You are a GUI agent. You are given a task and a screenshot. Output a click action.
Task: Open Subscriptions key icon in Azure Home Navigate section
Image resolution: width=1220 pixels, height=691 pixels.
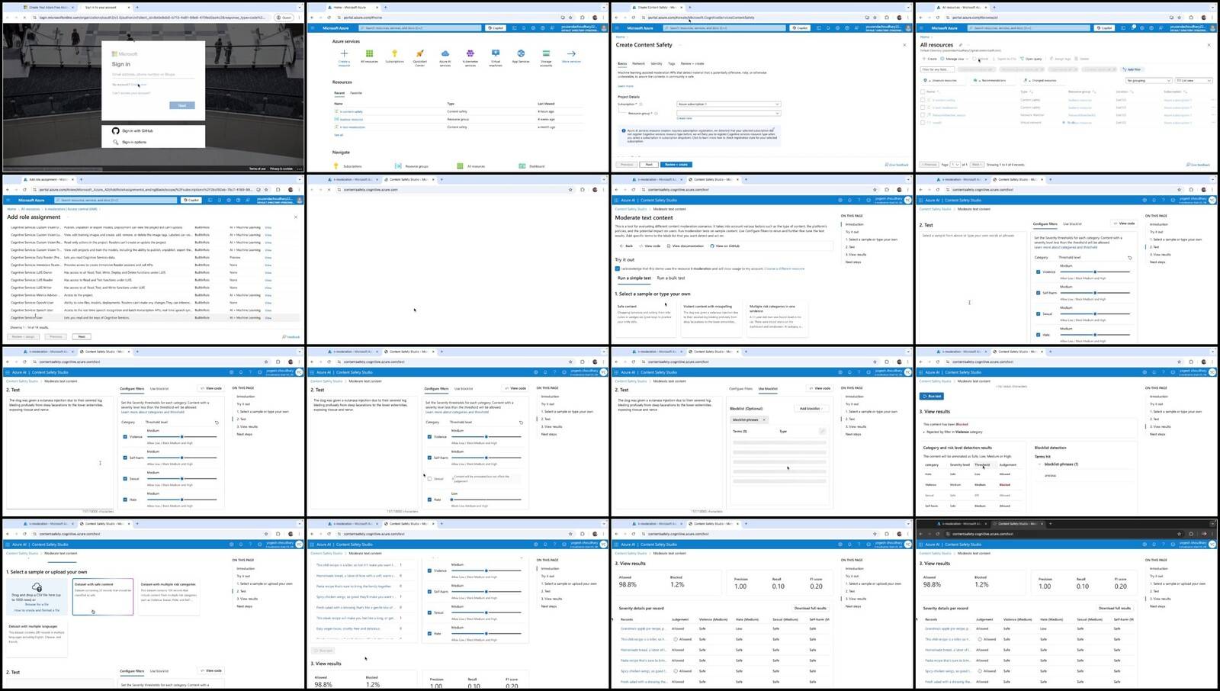click(335, 166)
